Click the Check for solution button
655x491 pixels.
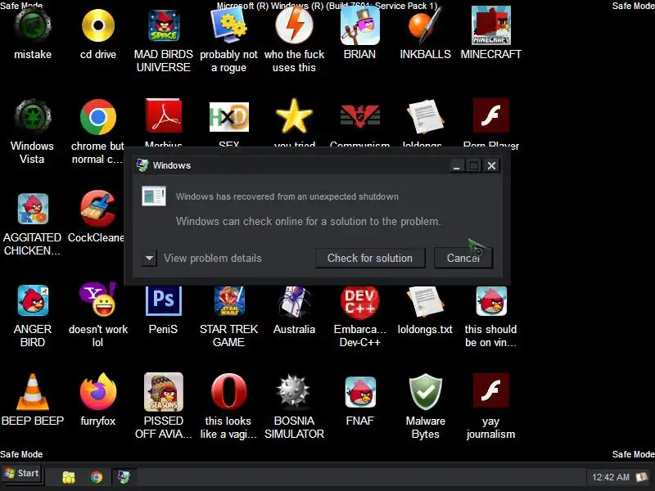pos(370,258)
